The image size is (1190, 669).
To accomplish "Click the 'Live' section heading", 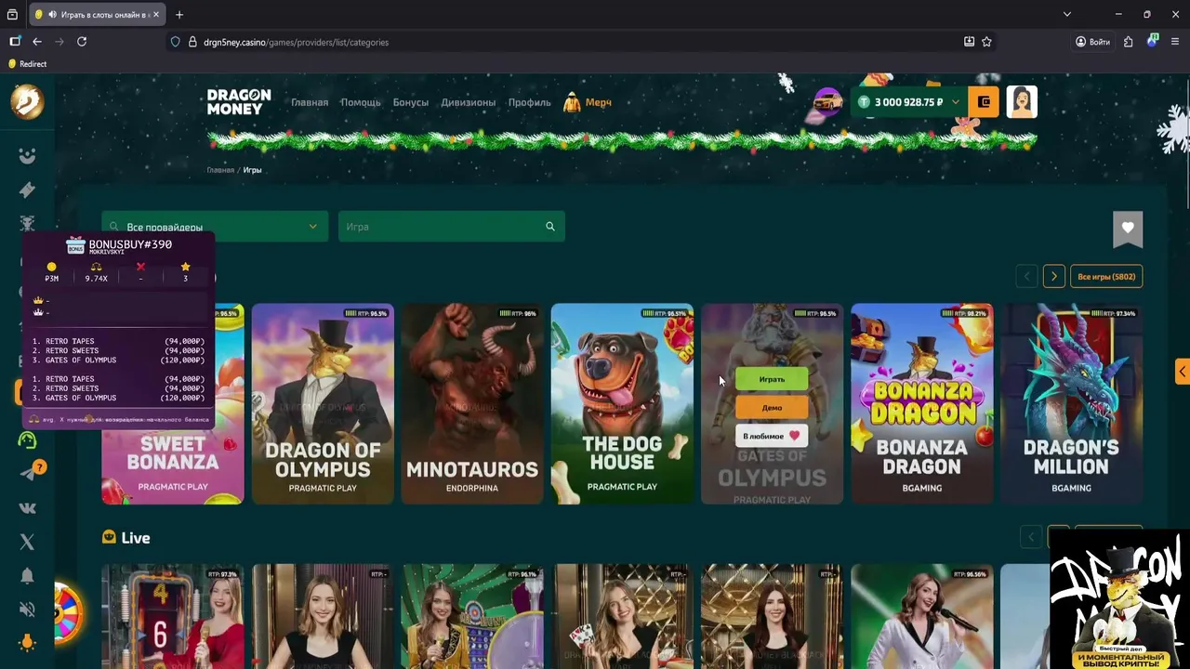I will tap(135, 538).
